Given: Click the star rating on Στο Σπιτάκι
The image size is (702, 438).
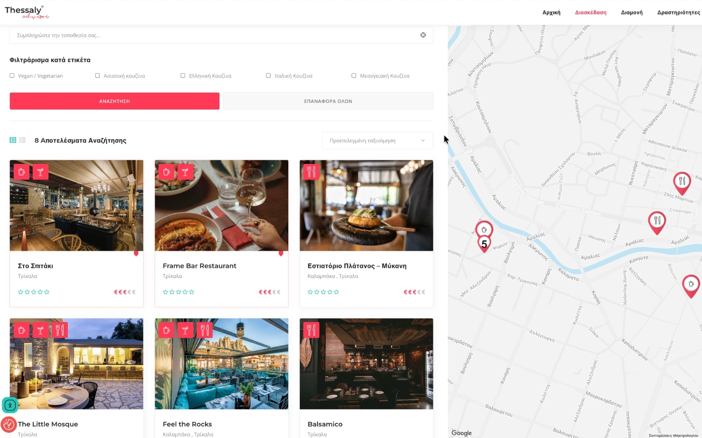Looking at the screenshot, I should coord(34,292).
